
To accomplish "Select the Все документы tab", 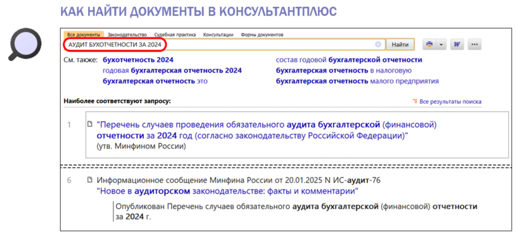I will (x=84, y=35).
